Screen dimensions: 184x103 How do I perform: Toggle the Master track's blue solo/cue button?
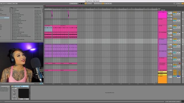click(x=179, y=76)
